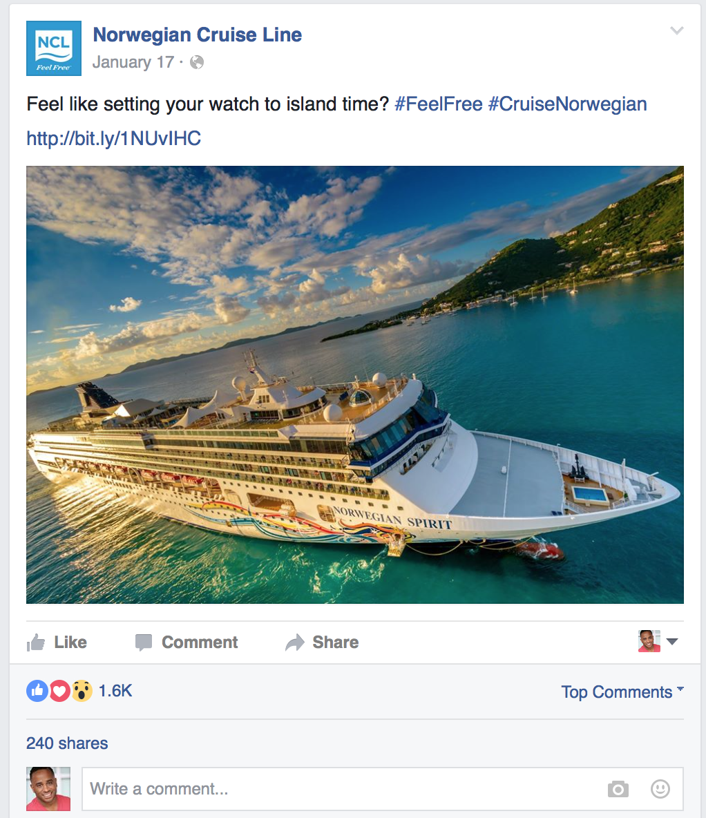Click the yellow wow reaction emoji
The width and height of the screenshot is (706, 818).
tap(82, 691)
